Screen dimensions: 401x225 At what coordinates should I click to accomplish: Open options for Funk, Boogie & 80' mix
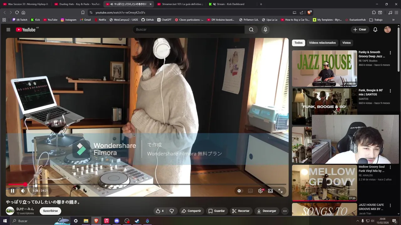pos(390,91)
